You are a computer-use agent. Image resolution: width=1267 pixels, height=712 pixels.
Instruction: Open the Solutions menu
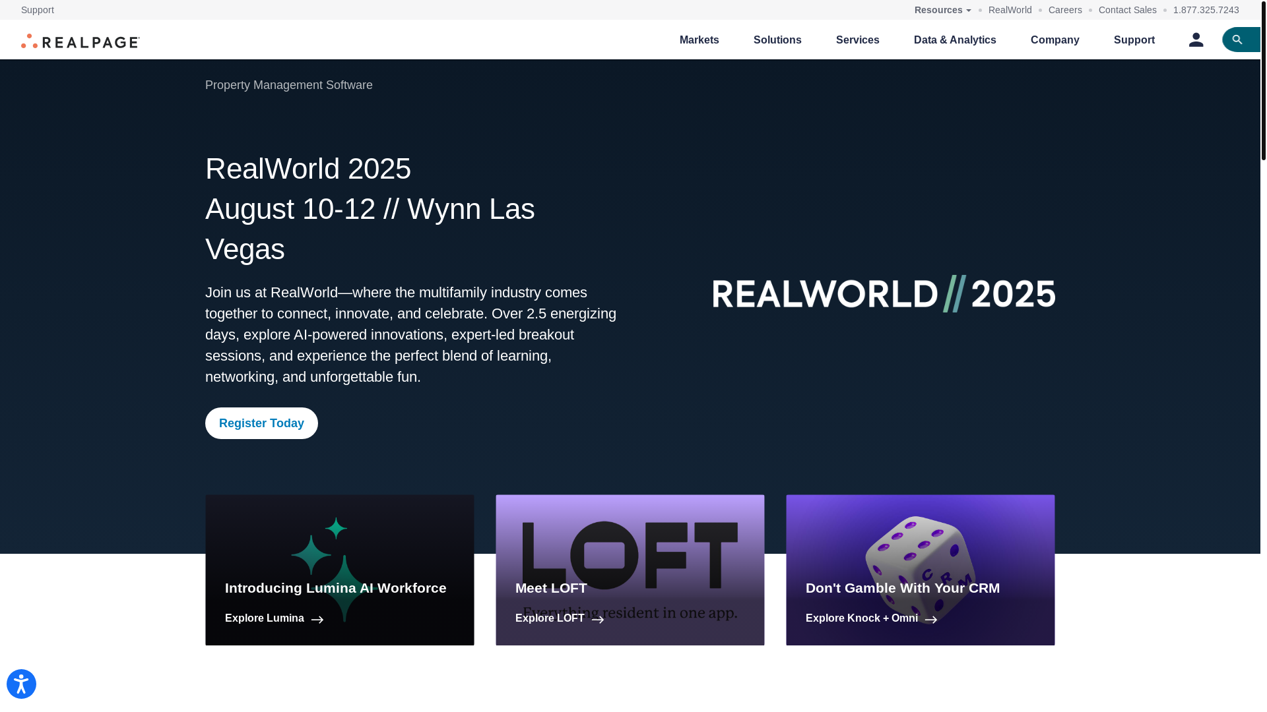pos(777,40)
